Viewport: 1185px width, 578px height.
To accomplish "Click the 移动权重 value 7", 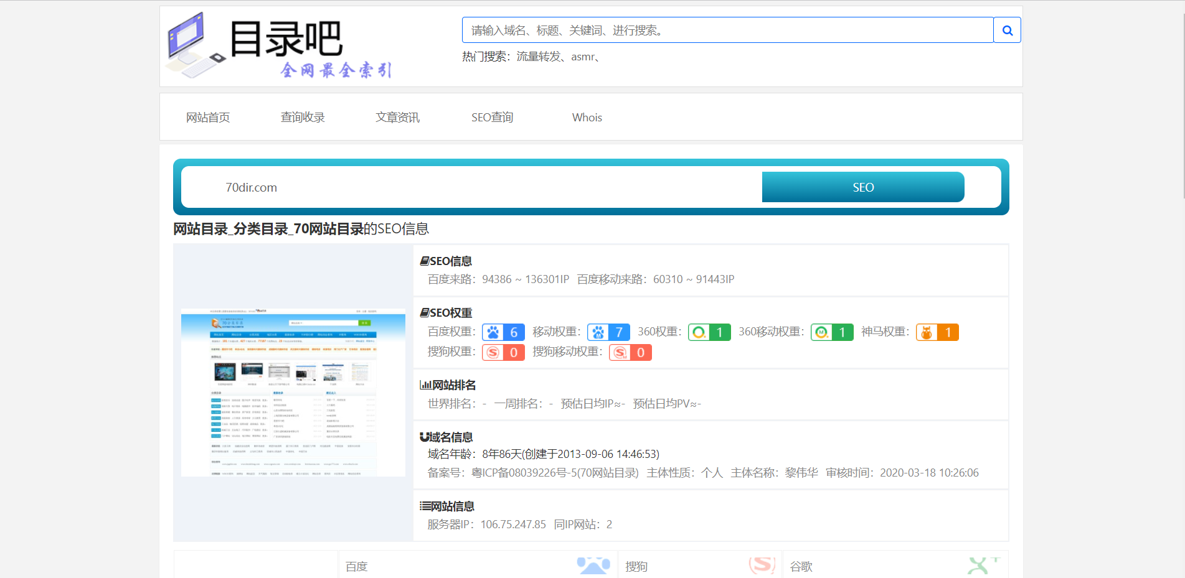I will 619,332.
